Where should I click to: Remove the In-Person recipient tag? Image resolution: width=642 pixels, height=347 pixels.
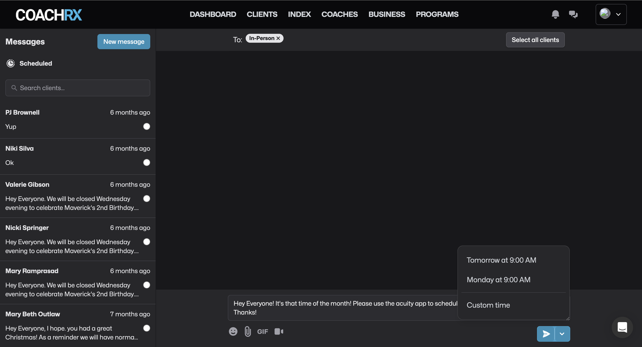pyautogui.click(x=278, y=38)
